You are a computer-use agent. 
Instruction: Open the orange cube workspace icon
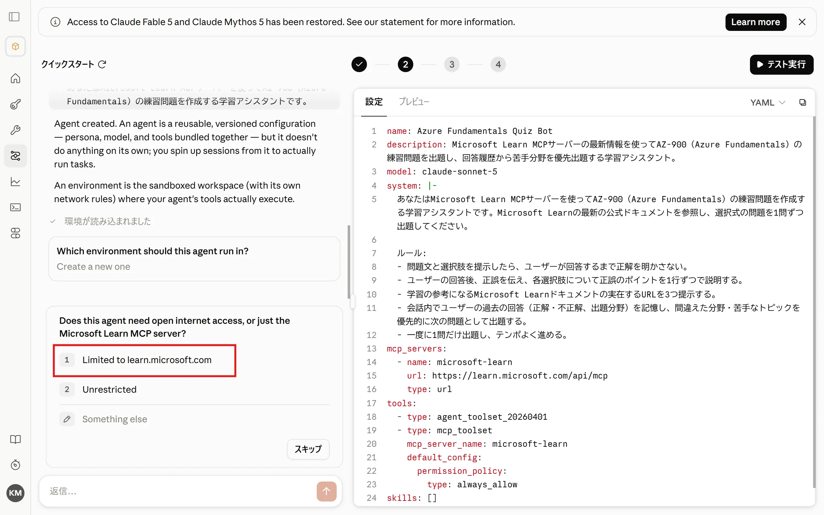coord(15,46)
